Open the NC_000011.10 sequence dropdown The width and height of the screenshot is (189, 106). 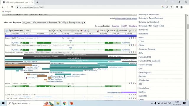[x=16, y=31]
